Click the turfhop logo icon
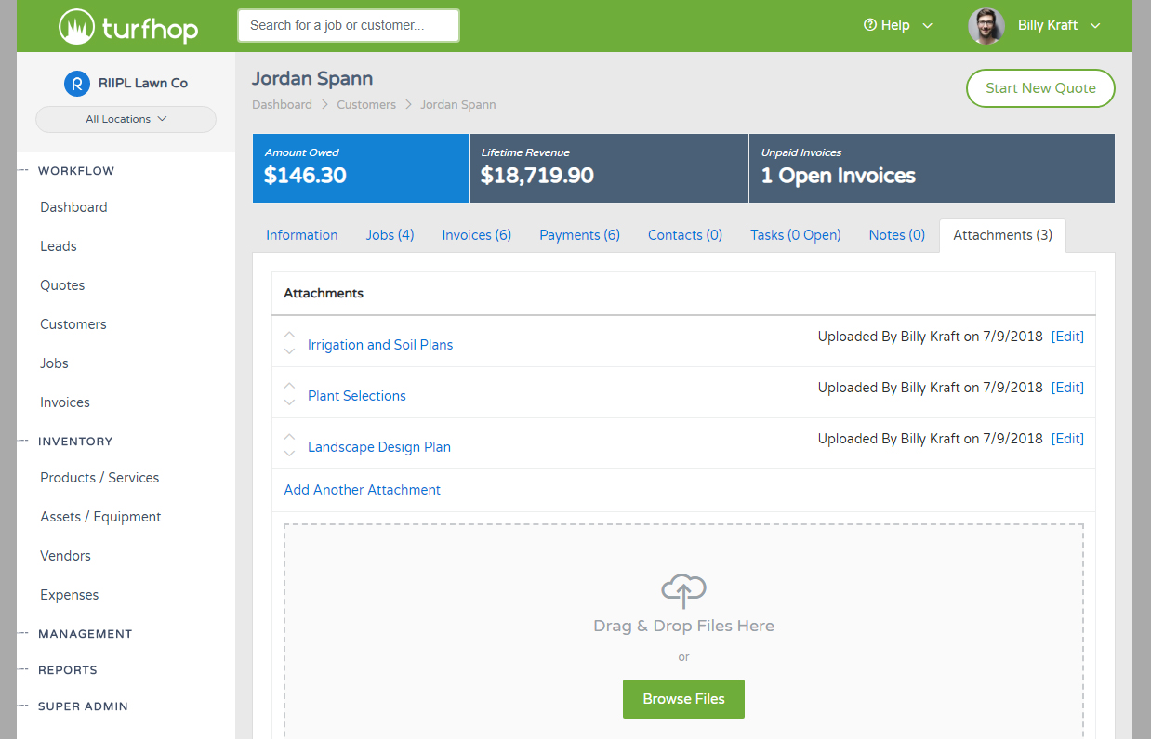This screenshot has width=1151, height=739. coord(76,26)
